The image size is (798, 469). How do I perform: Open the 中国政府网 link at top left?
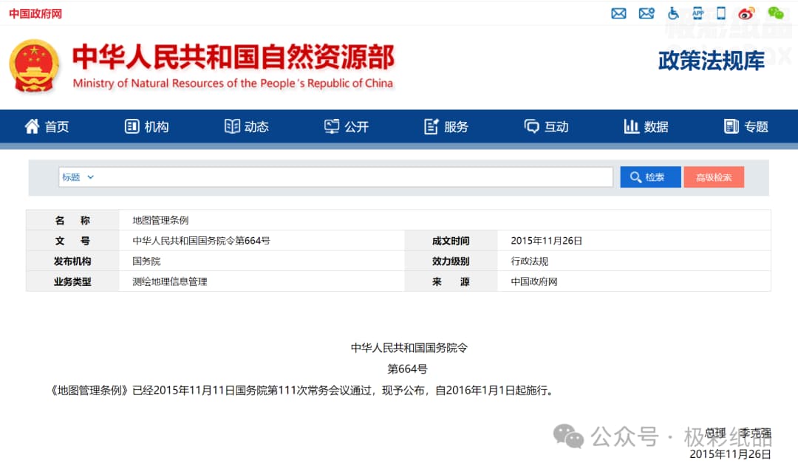tap(35, 14)
